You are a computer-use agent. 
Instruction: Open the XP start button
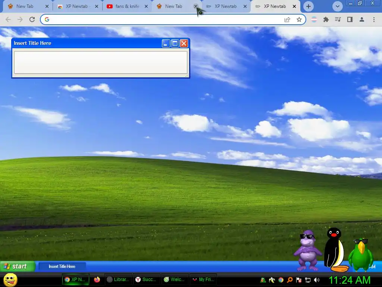(18, 266)
